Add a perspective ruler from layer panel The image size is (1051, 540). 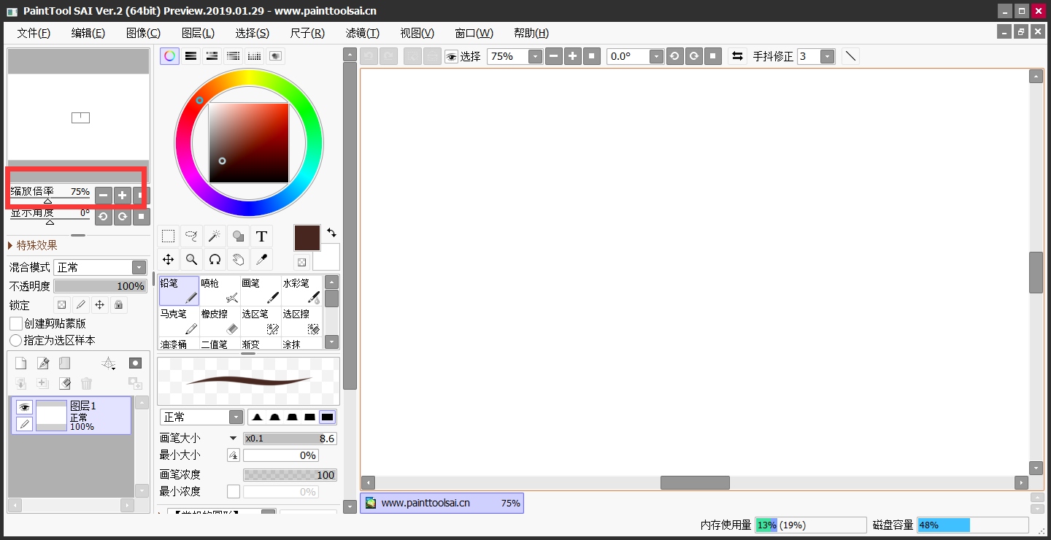pos(108,363)
